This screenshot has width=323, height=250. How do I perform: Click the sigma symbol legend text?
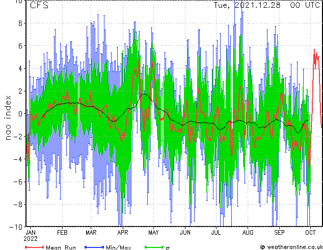tap(168, 248)
